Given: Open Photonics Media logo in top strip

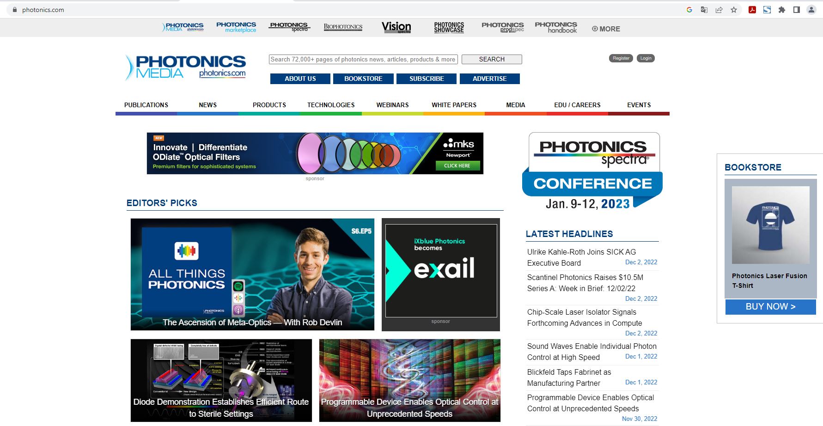Looking at the screenshot, I should point(183,28).
